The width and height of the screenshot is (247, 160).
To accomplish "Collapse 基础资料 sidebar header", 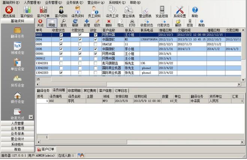I will point(17,21).
